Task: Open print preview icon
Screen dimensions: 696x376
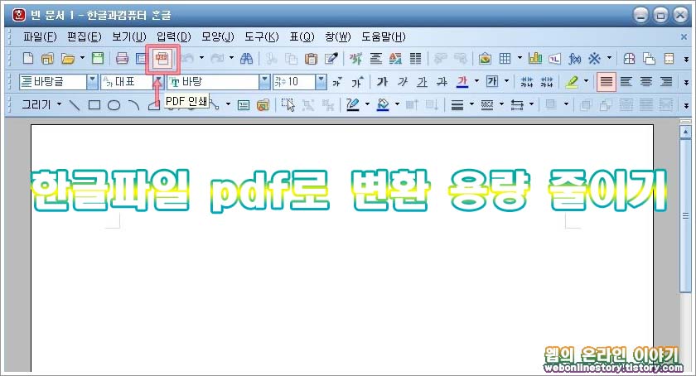Action: point(142,58)
